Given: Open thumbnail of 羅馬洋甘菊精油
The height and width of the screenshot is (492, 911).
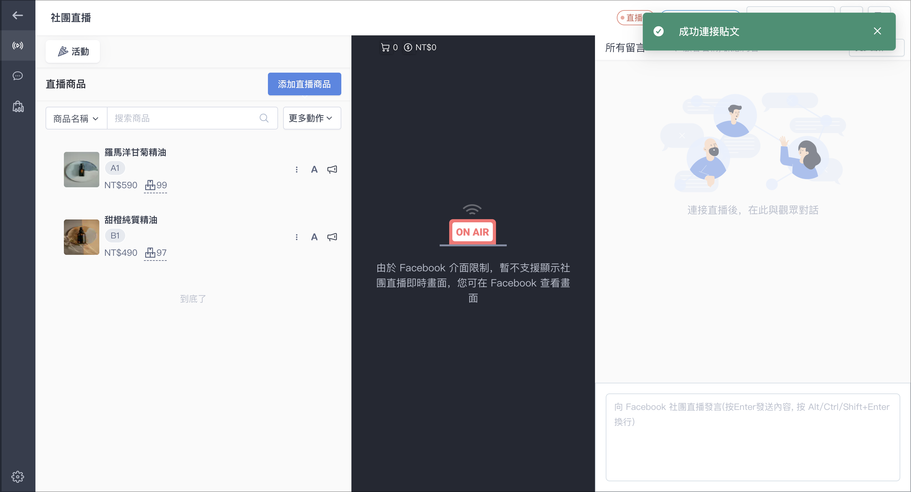Looking at the screenshot, I should coord(81,169).
